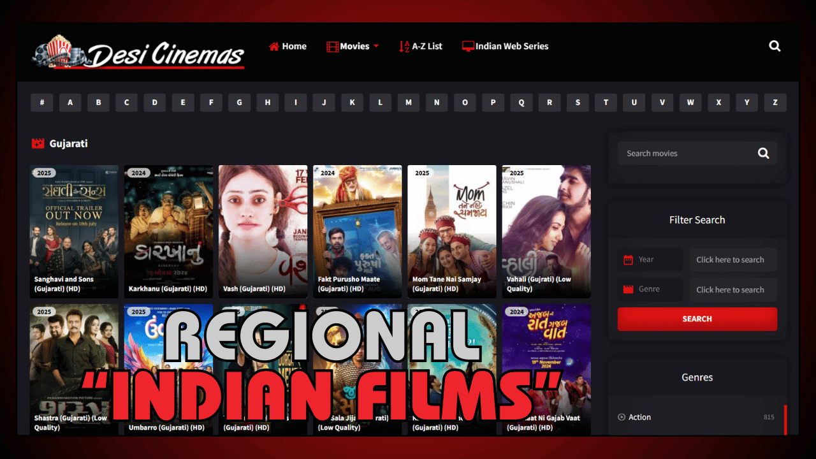This screenshot has height=459, width=816.
Task: Filter titles by letter O
Action: (x=465, y=103)
